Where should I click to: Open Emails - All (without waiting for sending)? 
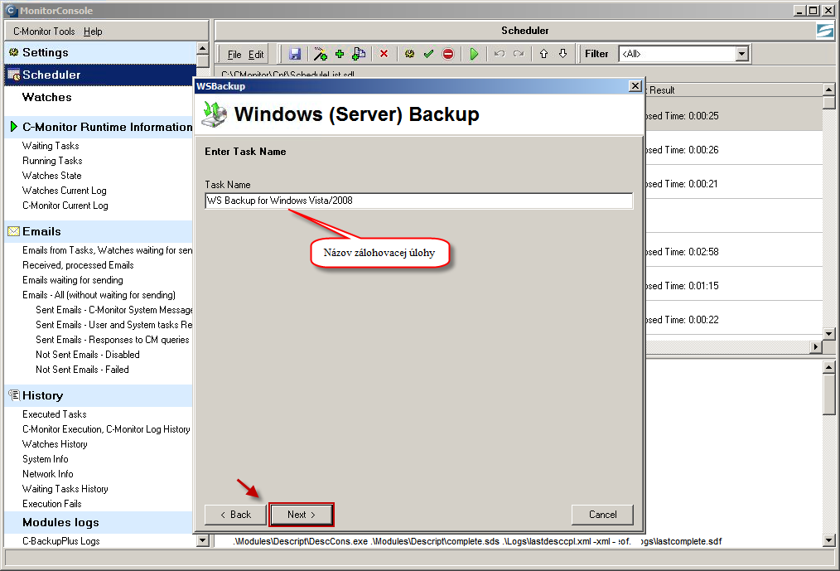click(99, 295)
